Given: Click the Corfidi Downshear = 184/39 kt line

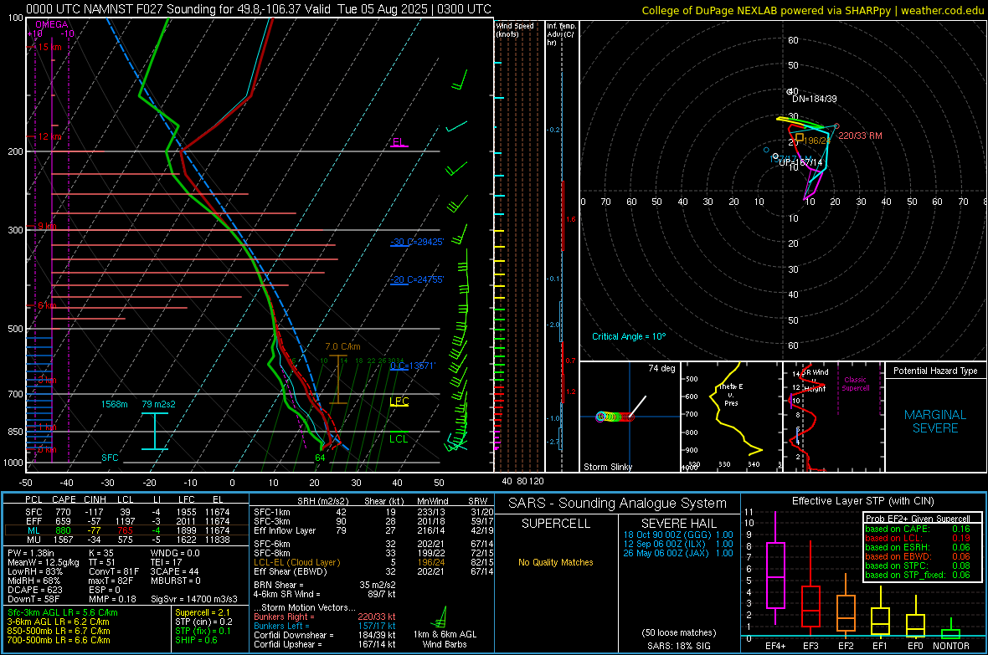Looking at the screenshot, I should coord(325,636).
